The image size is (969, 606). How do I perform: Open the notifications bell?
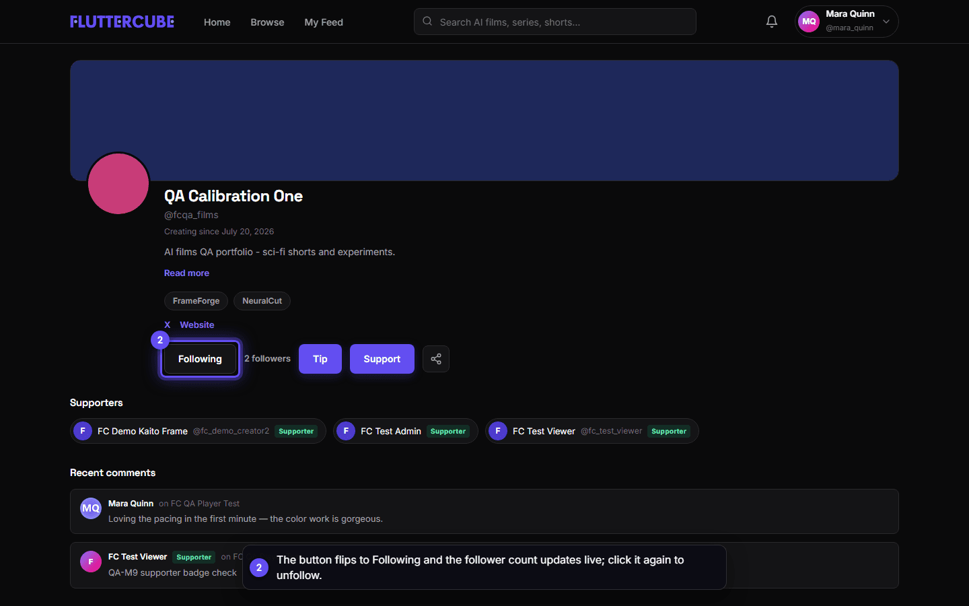[772, 22]
